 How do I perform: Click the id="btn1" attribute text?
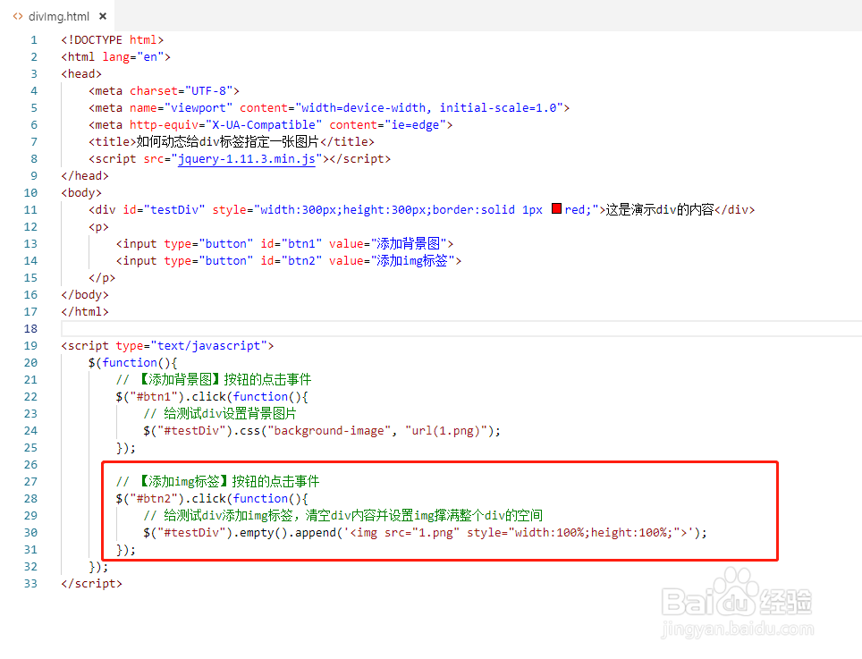tap(292, 244)
